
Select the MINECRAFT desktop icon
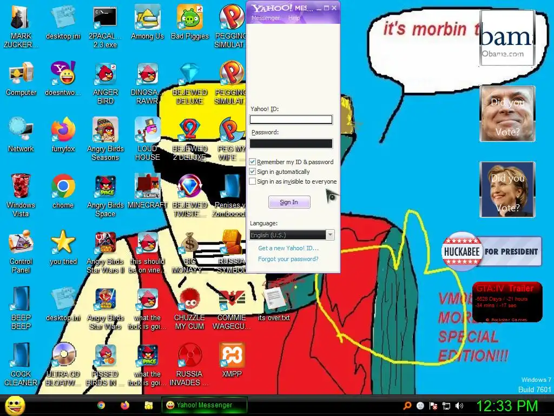tap(147, 191)
